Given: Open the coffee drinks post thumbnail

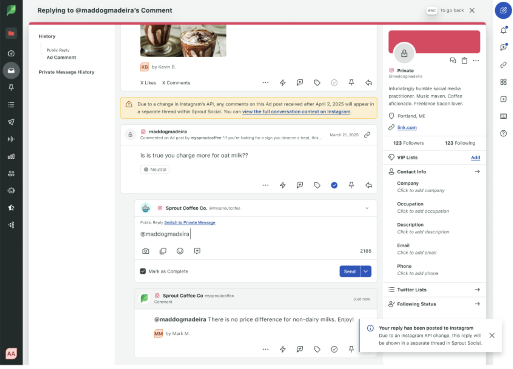Looking at the screenshot, I should click(x=183, y=41).
